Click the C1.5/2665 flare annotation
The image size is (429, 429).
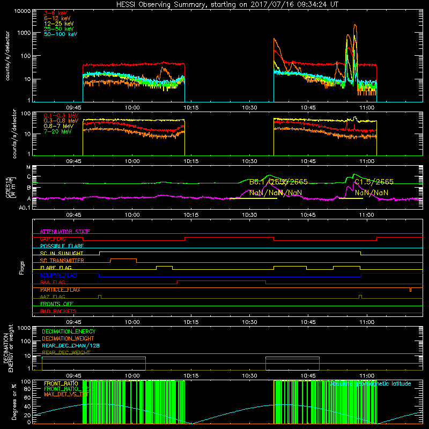374,182
